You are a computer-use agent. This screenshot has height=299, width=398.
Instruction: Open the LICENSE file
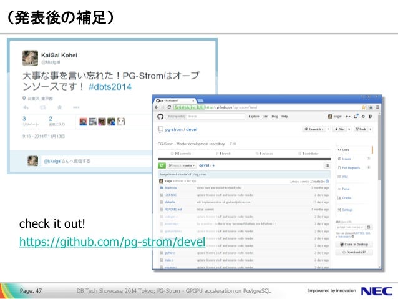coord(170,195)
